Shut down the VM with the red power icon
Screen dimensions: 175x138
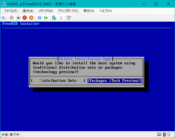25,18
